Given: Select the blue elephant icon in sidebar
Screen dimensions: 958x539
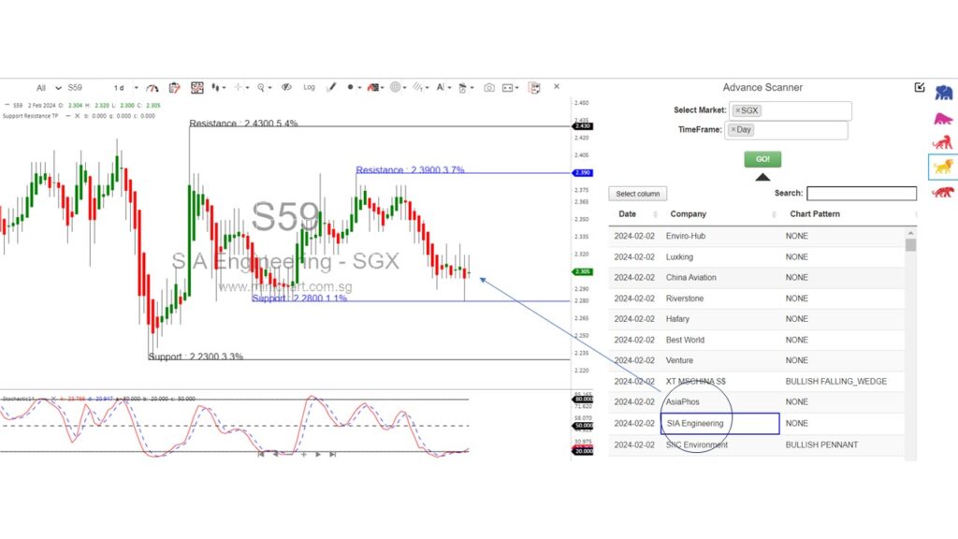Looking at the screenshot, I should [x=943, y=92].
